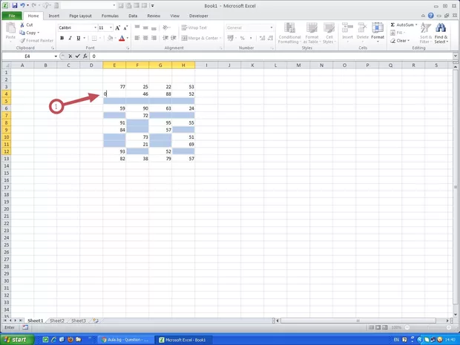Click the zoom slider in status bar
This screenshot has width=460, height=345.
coord(428,327)
